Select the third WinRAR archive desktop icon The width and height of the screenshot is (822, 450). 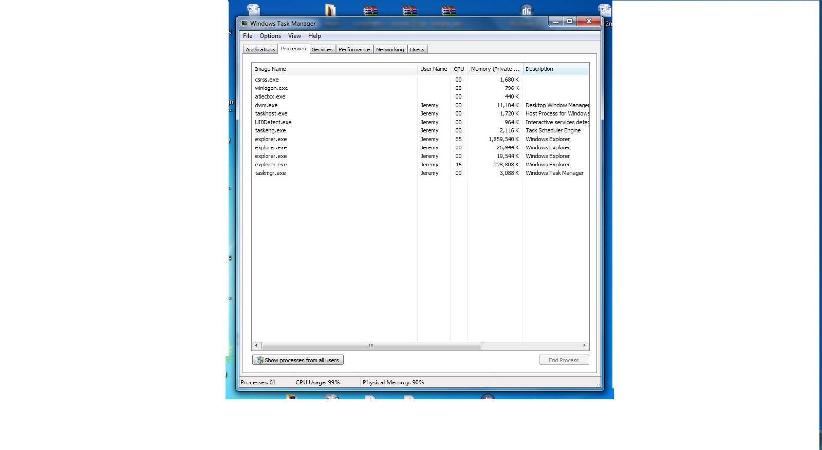(449, 10)
